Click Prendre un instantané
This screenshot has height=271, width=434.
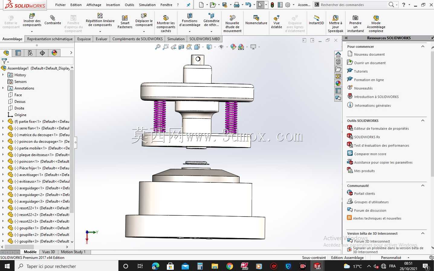[355, 24]
